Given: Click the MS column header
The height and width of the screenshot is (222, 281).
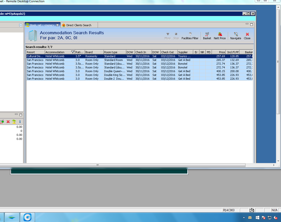Looking at the screenshot, I should [x=209, y=52].
